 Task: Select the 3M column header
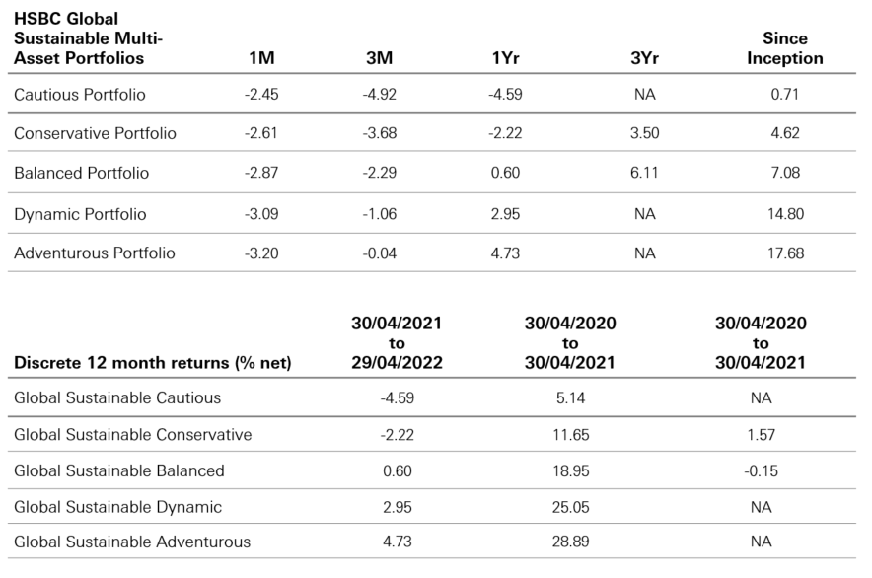point(379,58)
